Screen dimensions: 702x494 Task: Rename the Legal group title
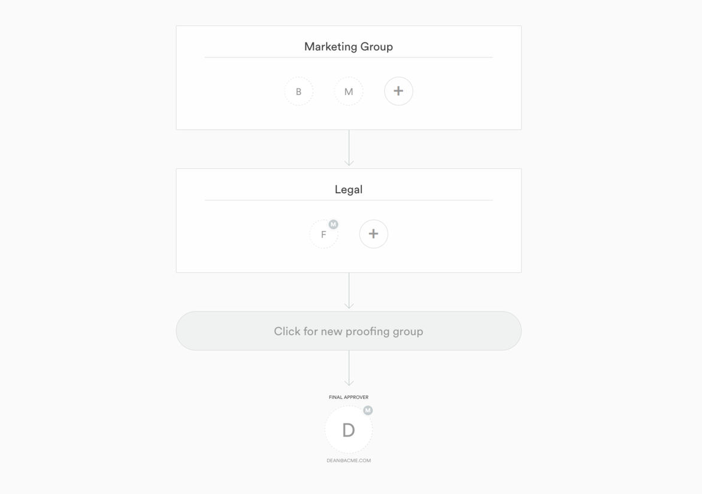pyautogui.click(x=349, y=190)
